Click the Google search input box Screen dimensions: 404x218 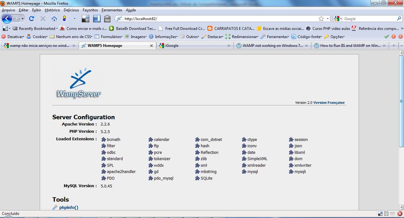point(369,19)
